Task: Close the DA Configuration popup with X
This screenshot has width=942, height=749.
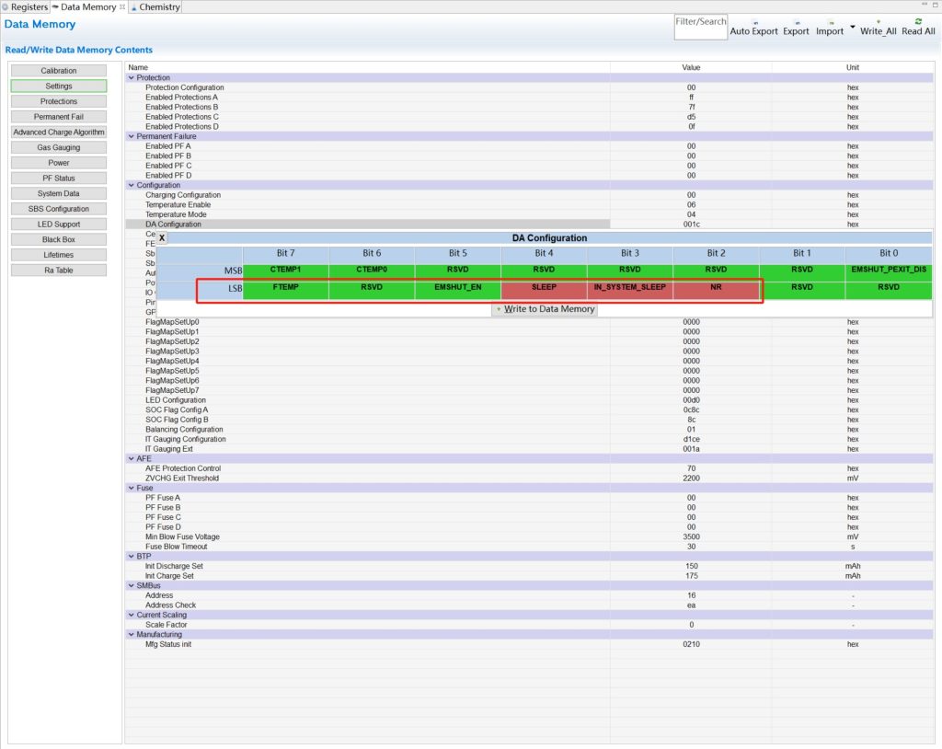Action: (x=162, y=237)
